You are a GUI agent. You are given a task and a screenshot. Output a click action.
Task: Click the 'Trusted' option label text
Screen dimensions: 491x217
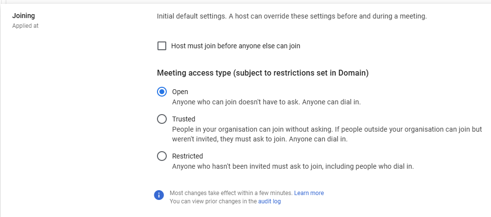coord(183,119)
